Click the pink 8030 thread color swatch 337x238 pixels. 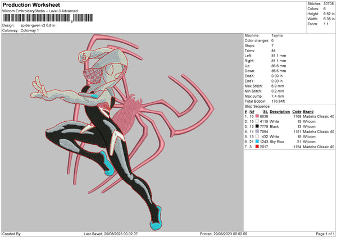pos(257,116)
